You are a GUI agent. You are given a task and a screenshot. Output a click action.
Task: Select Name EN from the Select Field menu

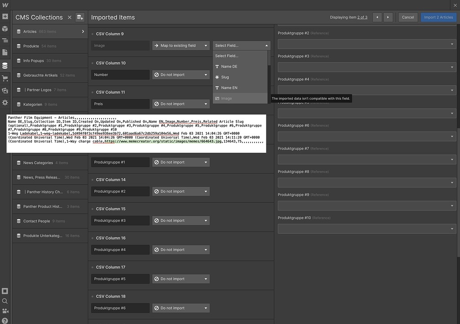(x=230, y=88)
